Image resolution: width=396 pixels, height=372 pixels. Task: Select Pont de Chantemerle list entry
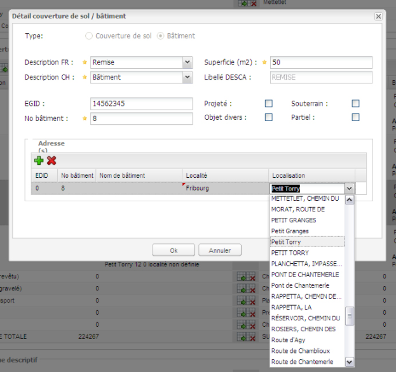[x=296, y=285]
